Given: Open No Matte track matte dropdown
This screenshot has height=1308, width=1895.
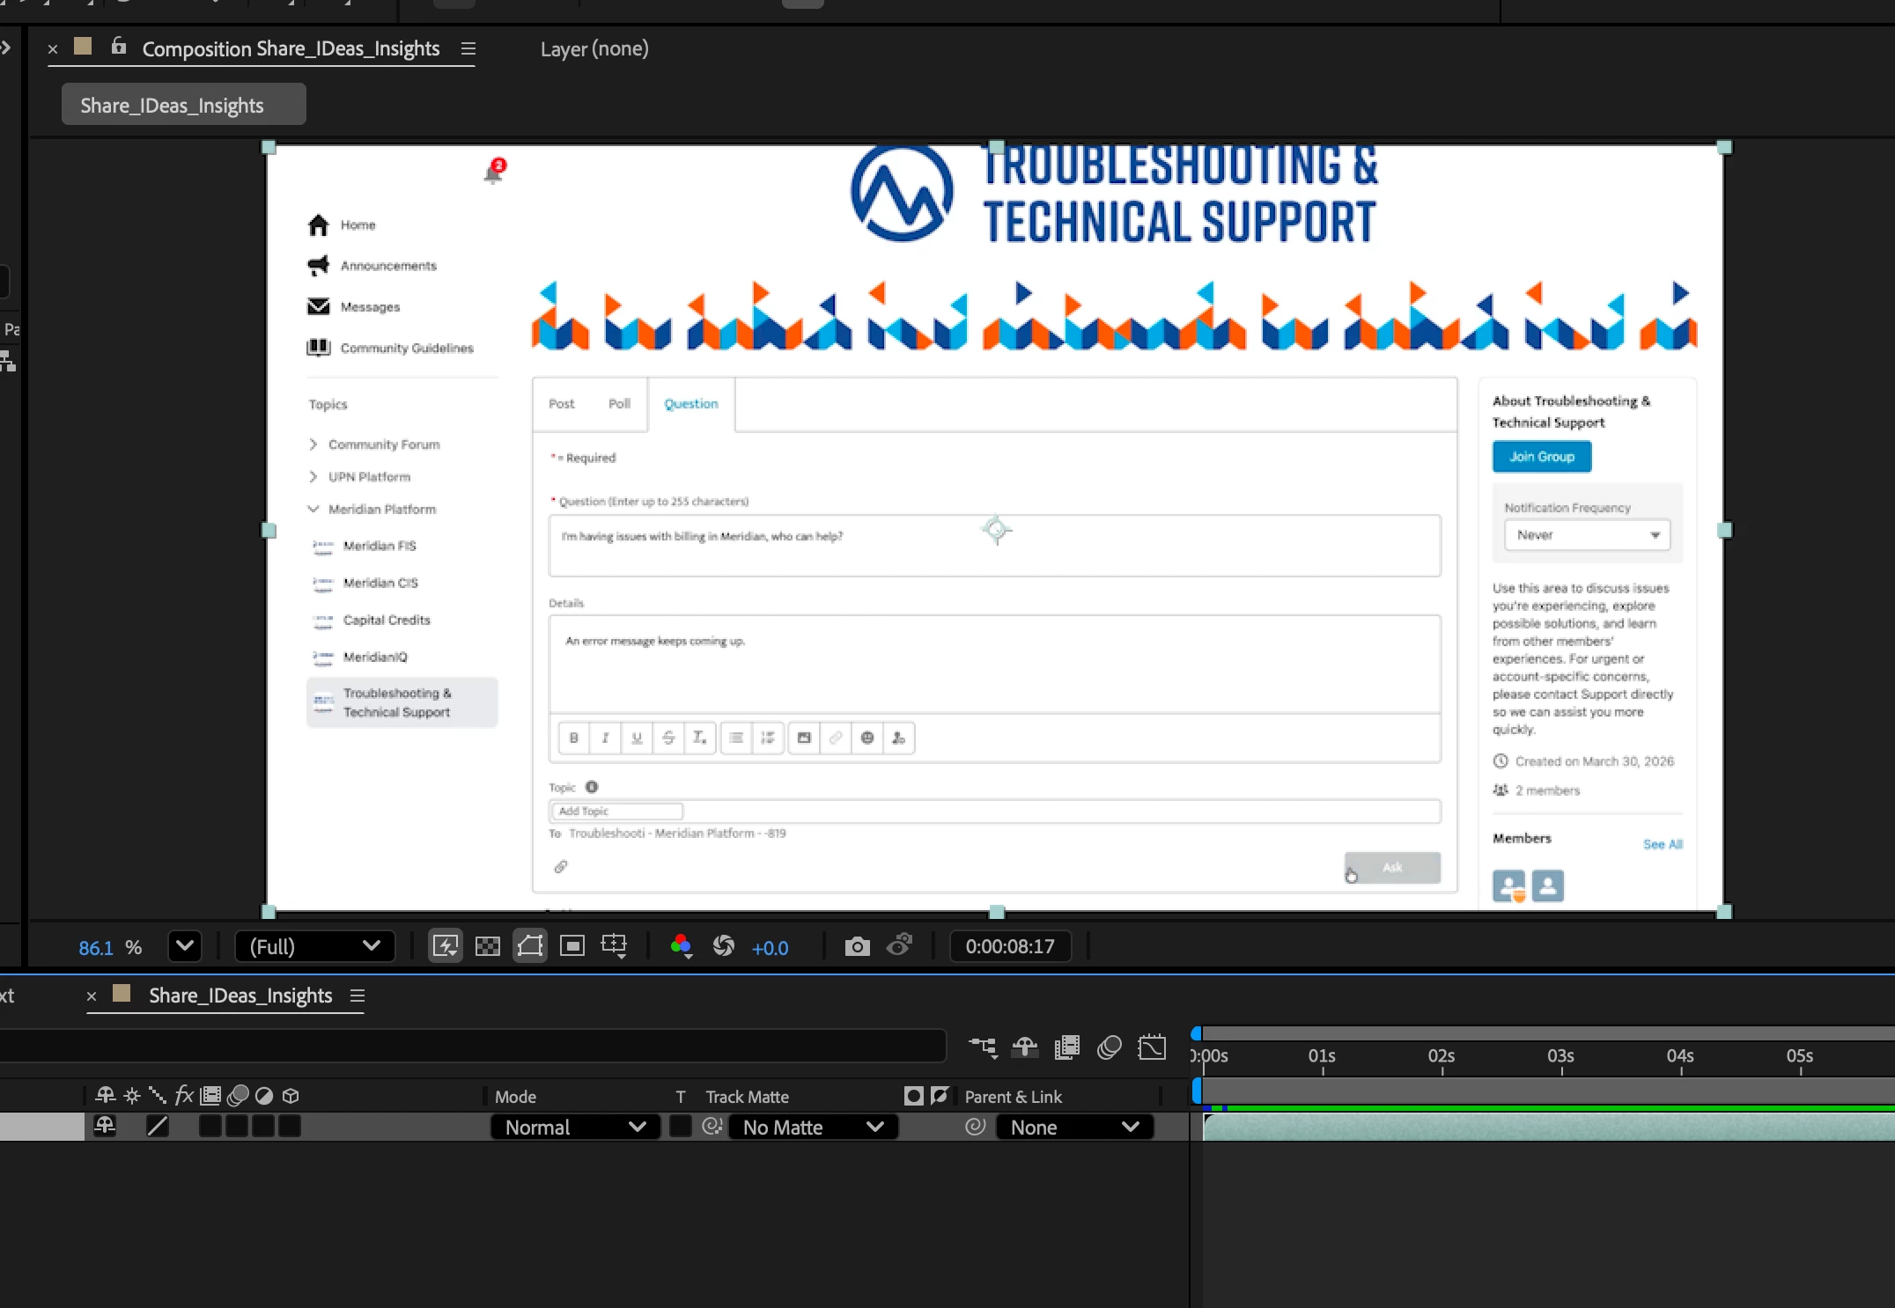Looking at the screenshot, I should (812, 1128).
